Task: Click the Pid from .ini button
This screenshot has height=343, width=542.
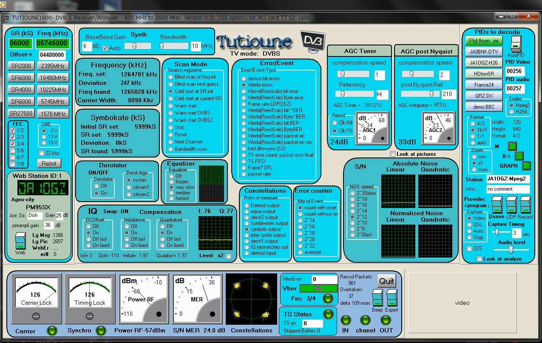Action: tap(484, 41)
